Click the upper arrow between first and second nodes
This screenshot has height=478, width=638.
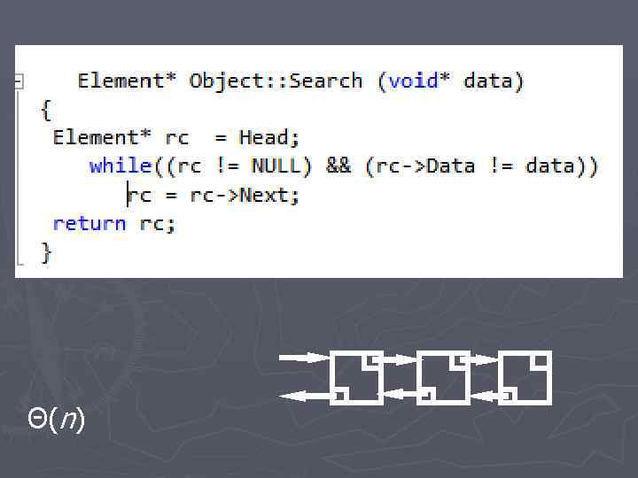click(401, 359)
